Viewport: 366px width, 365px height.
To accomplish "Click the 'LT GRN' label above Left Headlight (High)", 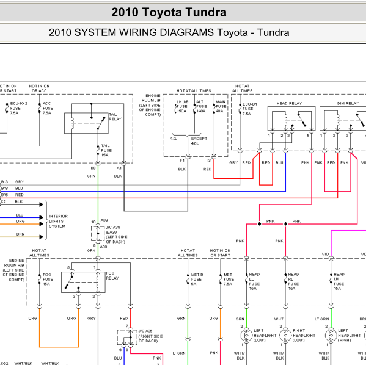I will pyautogui.click(x=321, y=319).
